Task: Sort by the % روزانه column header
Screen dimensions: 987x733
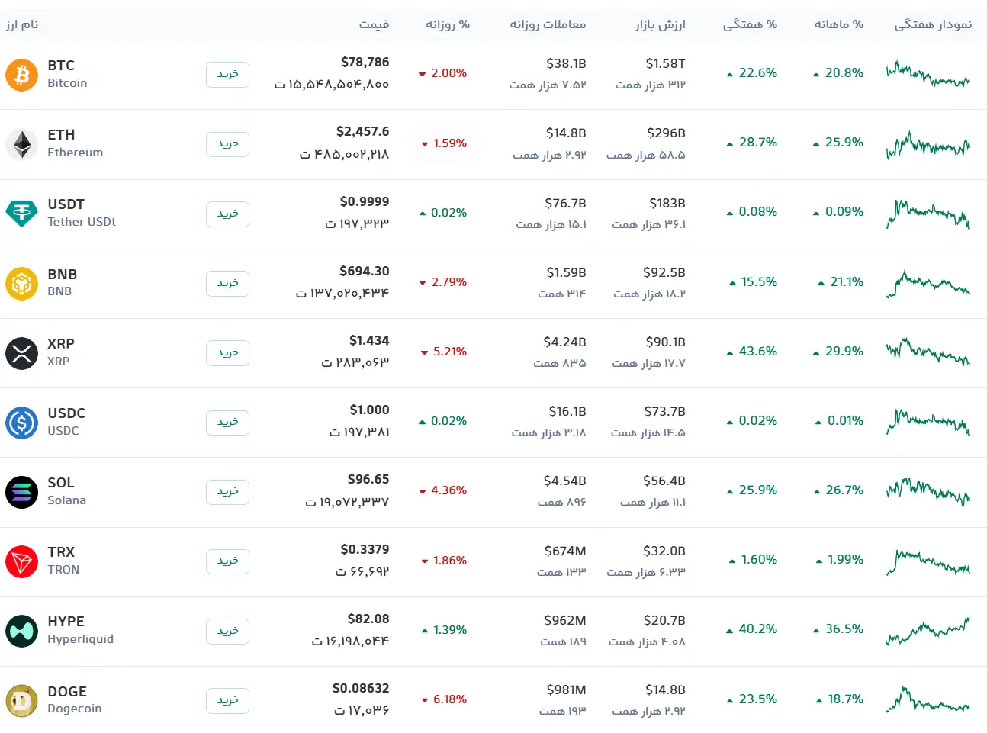Action: point(448,24)
